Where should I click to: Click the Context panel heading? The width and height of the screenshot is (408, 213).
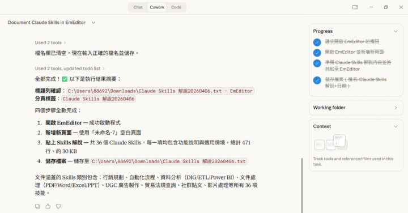pos(322,126)
